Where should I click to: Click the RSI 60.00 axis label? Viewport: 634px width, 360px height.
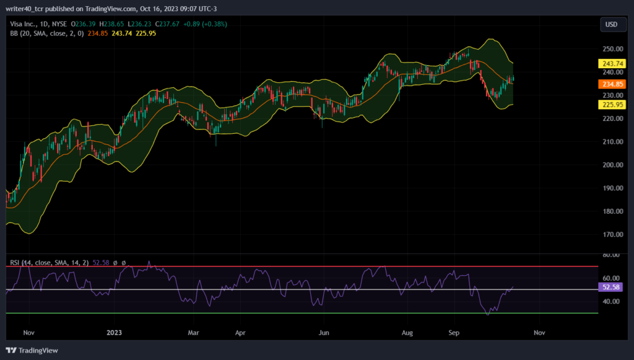(x=611, y=278)
